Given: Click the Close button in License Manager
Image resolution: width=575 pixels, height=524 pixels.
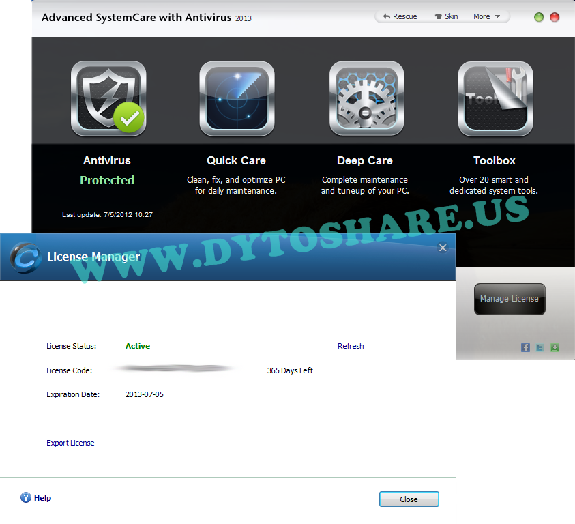Looking at the screenshot, I should [x=409, y=499].
